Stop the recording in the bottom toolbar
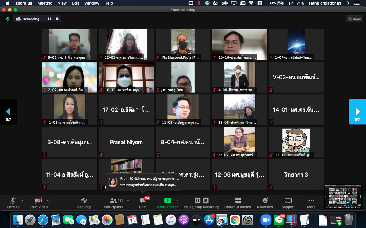The image size is (366, 228). pos(206,201)
